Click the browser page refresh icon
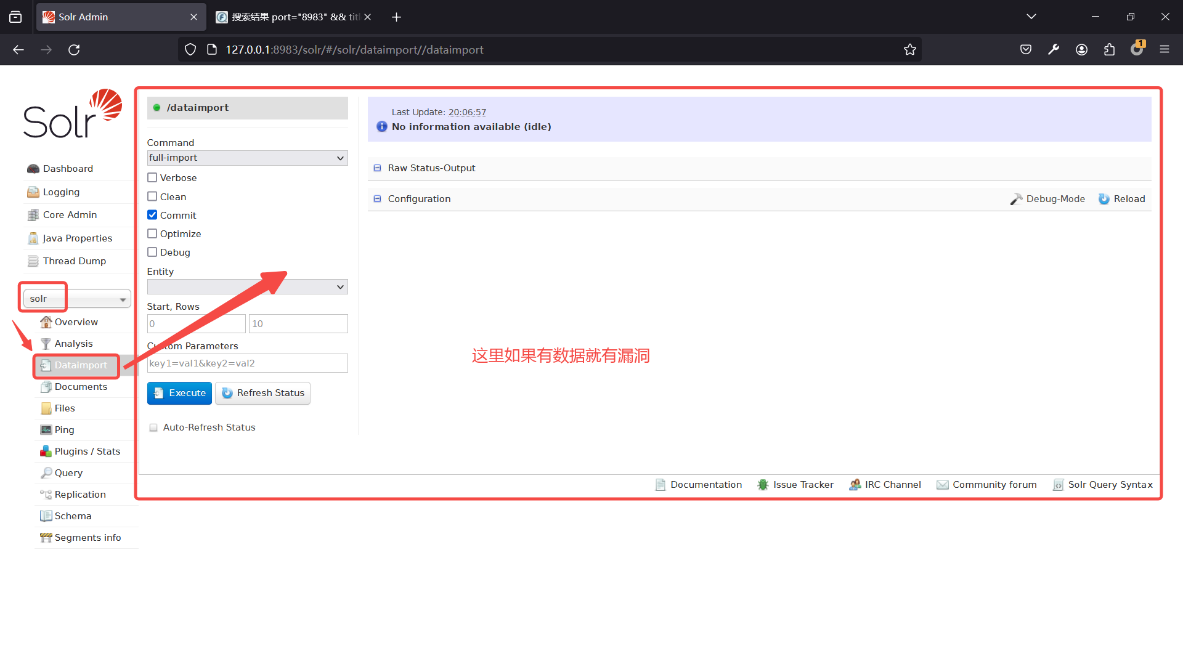Viewport: 1183px width, 664px height. [x=74, y=50]
